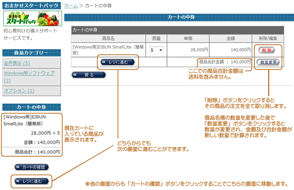Select sidebar text 金額:140,000円

(x=42, y=142)
